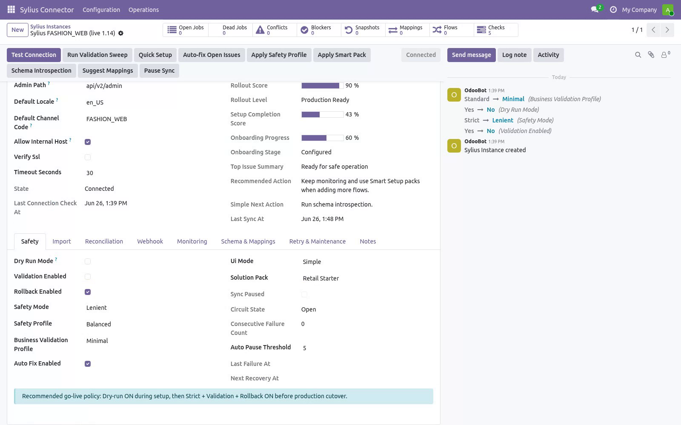681x425 pixels.
Task: Turn on the Validation Enabled checkbox
Action: (88, 277)
